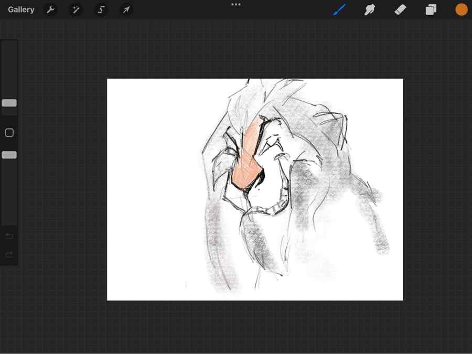Return to the Gallery
This screenshot has height=354, width=472.
[21, 9]
